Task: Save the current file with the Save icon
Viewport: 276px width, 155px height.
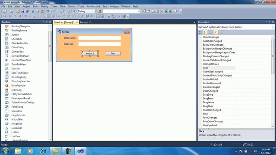Action: (x=23, y=11)
